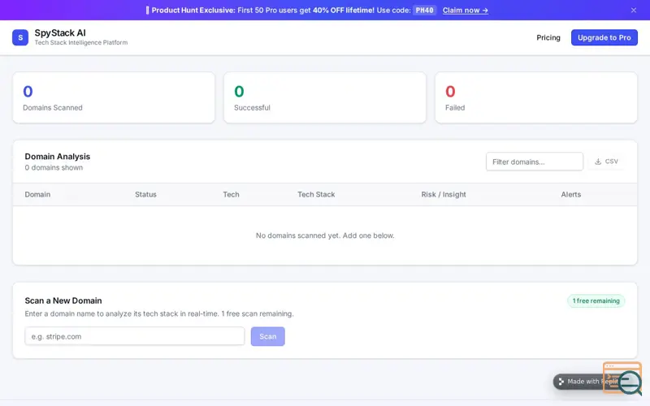
Task: Focus the Filter domains input
Action: (x=535, y=162)
